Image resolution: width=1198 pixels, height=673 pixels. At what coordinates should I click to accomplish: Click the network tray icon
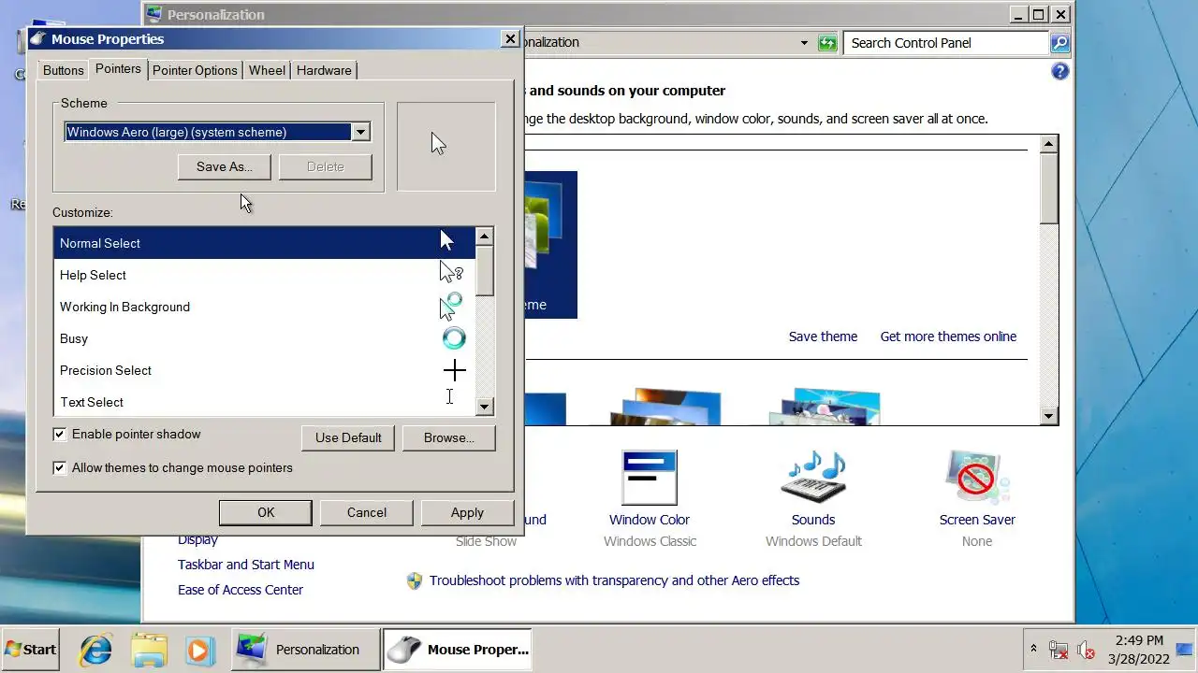point(1059,650)
